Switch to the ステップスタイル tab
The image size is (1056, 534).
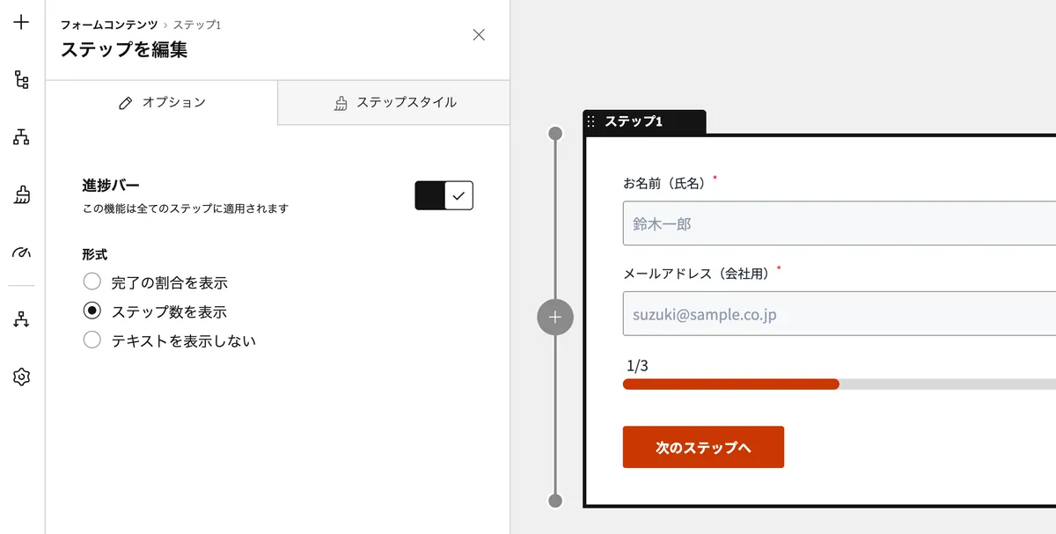point(392,101)
